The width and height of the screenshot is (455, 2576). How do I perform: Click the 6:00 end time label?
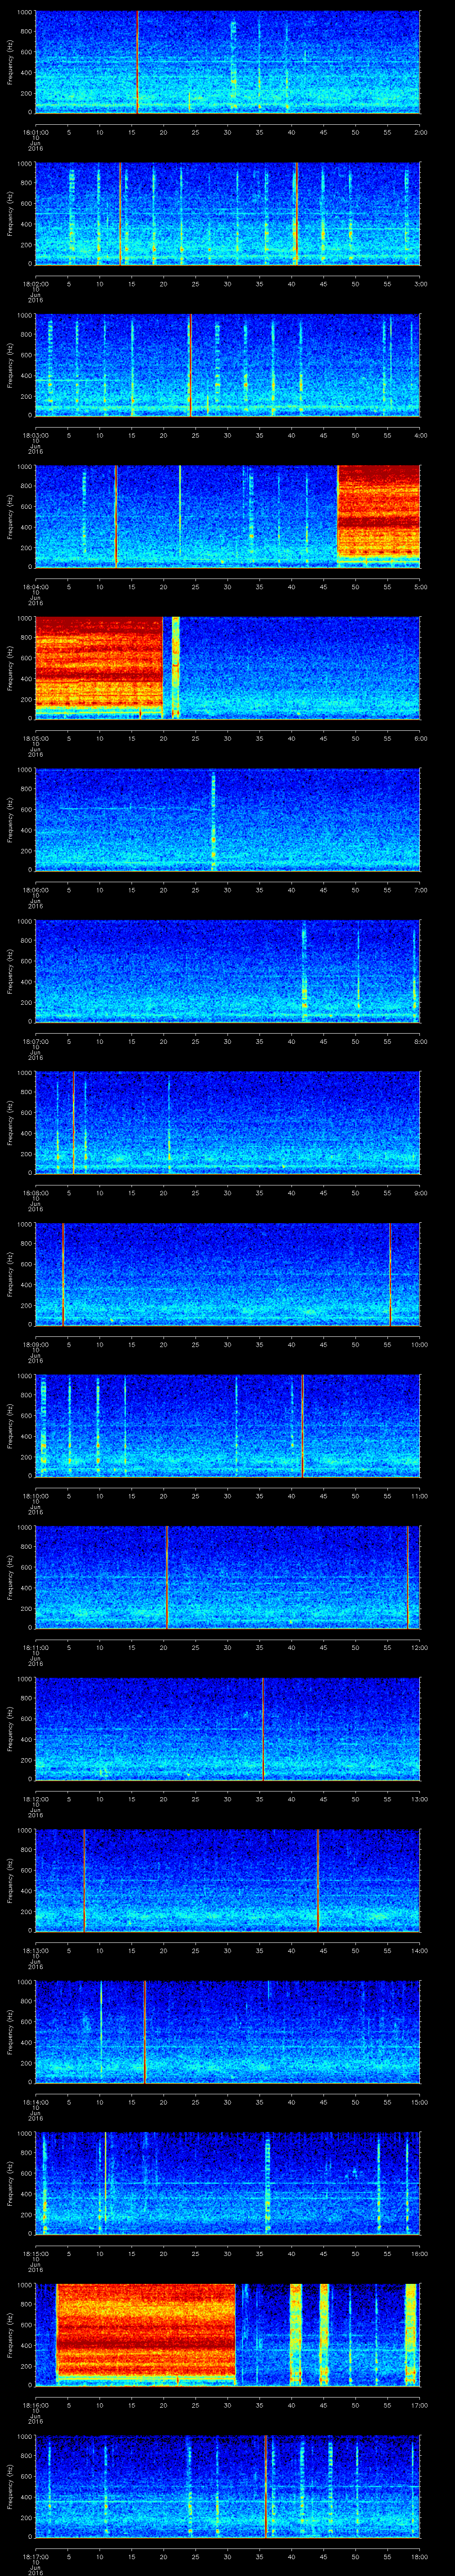420,738
